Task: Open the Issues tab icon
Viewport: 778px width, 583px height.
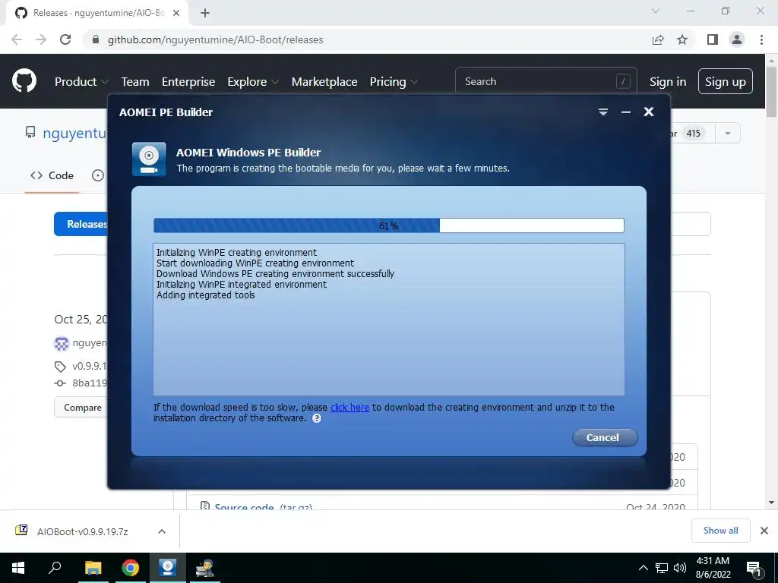Action: [x=98, y=175]
